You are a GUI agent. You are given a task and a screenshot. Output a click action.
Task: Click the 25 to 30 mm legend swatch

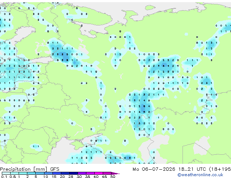click(x=74, y=173)
